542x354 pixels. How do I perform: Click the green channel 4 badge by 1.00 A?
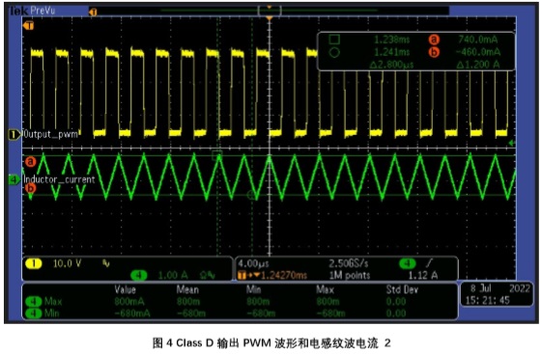tap(139, 275)
